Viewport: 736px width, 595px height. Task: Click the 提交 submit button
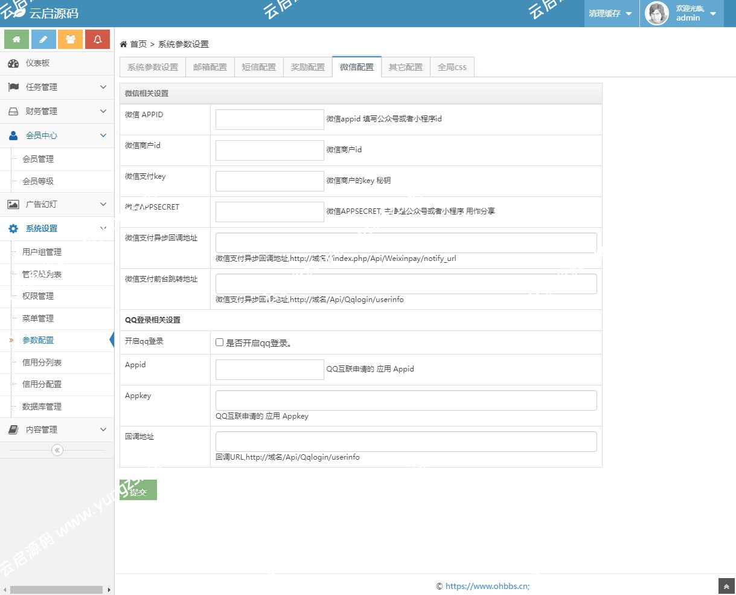(138, 490)
